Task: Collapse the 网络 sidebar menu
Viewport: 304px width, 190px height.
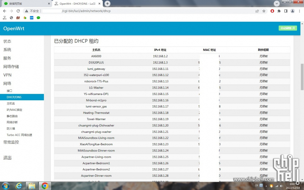Action: click(7, 84)
